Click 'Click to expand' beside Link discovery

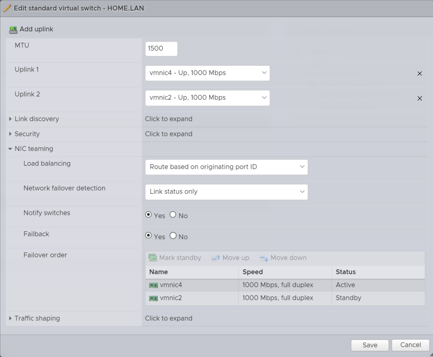(169, 119)
